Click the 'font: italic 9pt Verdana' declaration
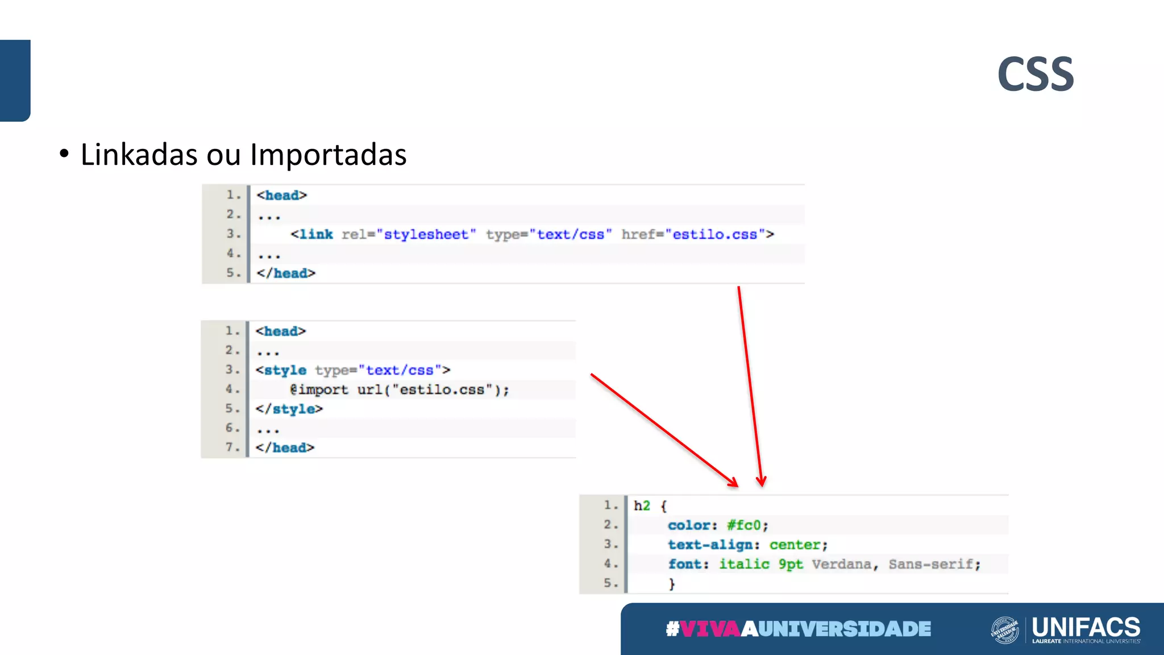Screen dimensions: 1164x655 [824, 564]
